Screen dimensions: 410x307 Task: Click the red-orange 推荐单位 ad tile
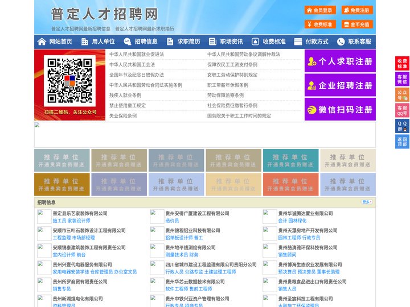pyautogui.click(x=290, y=184)
